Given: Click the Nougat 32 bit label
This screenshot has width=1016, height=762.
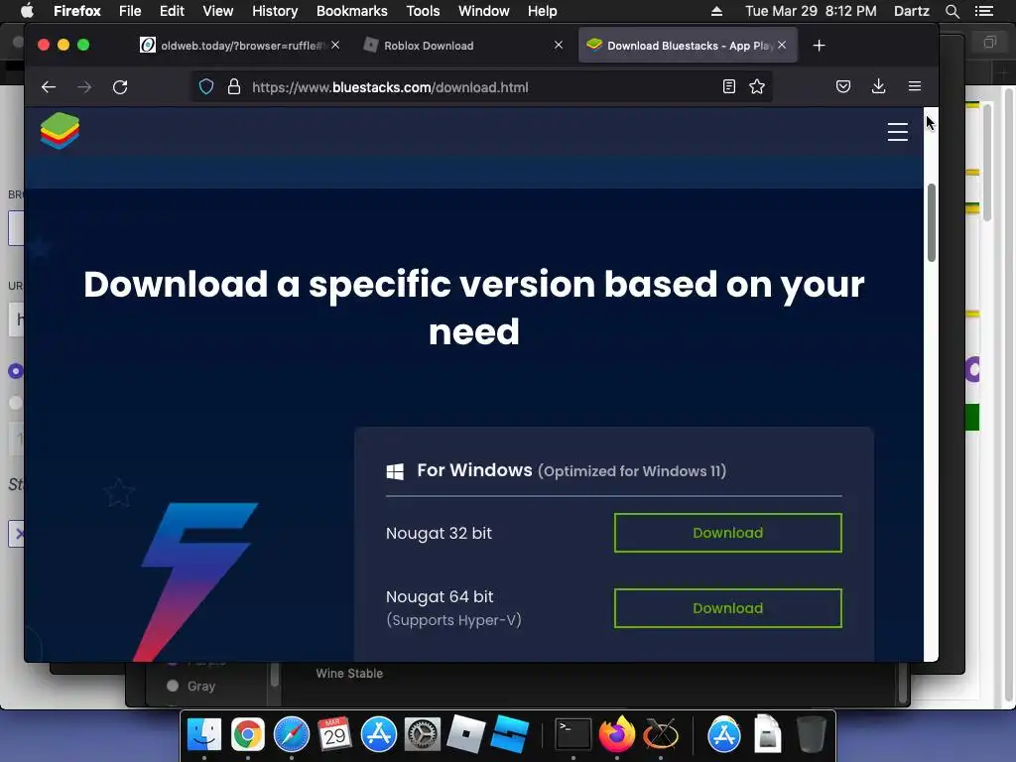Looking at the screenshot, I should pos(439,533).
